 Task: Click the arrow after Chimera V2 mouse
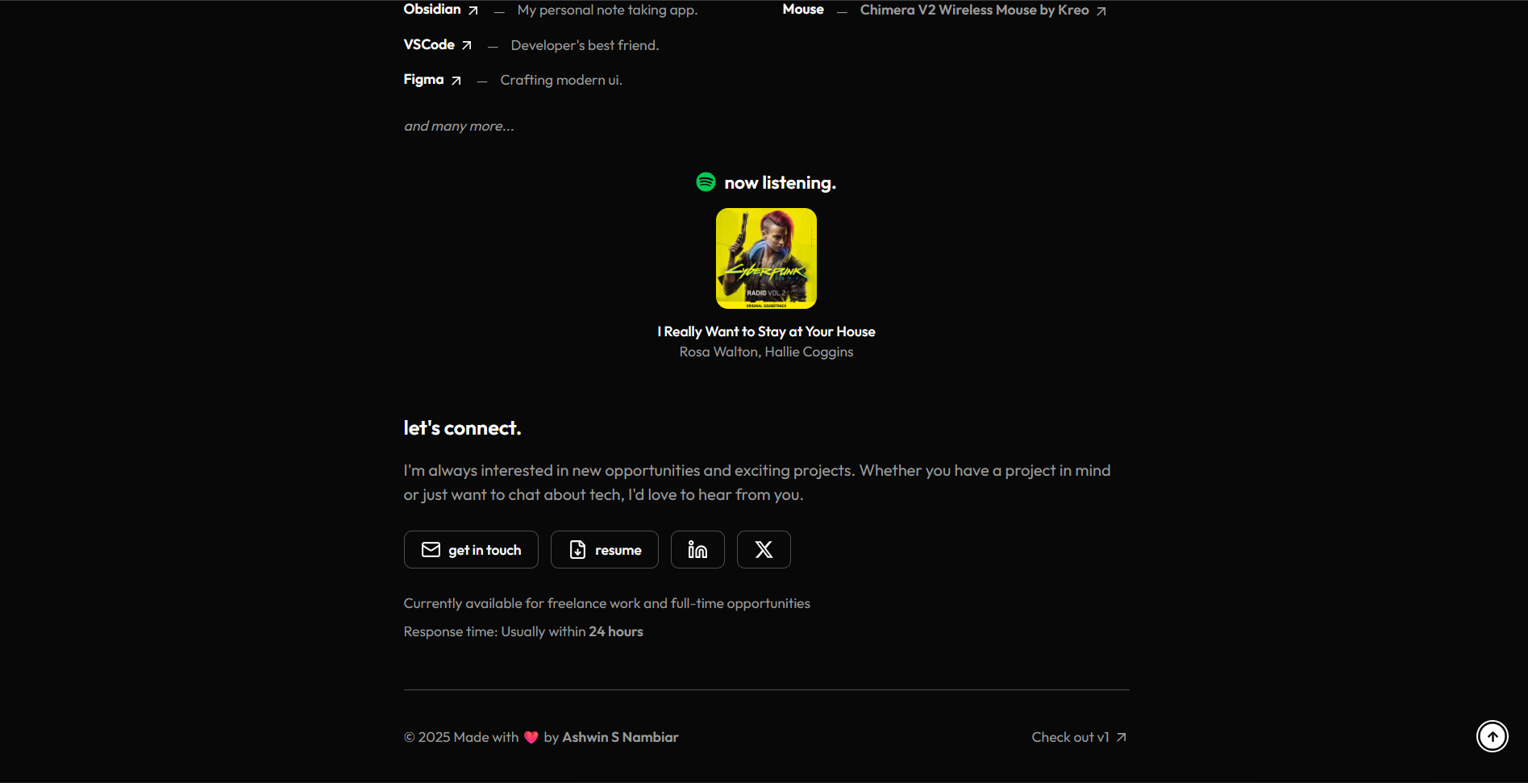pos(1101,11)
